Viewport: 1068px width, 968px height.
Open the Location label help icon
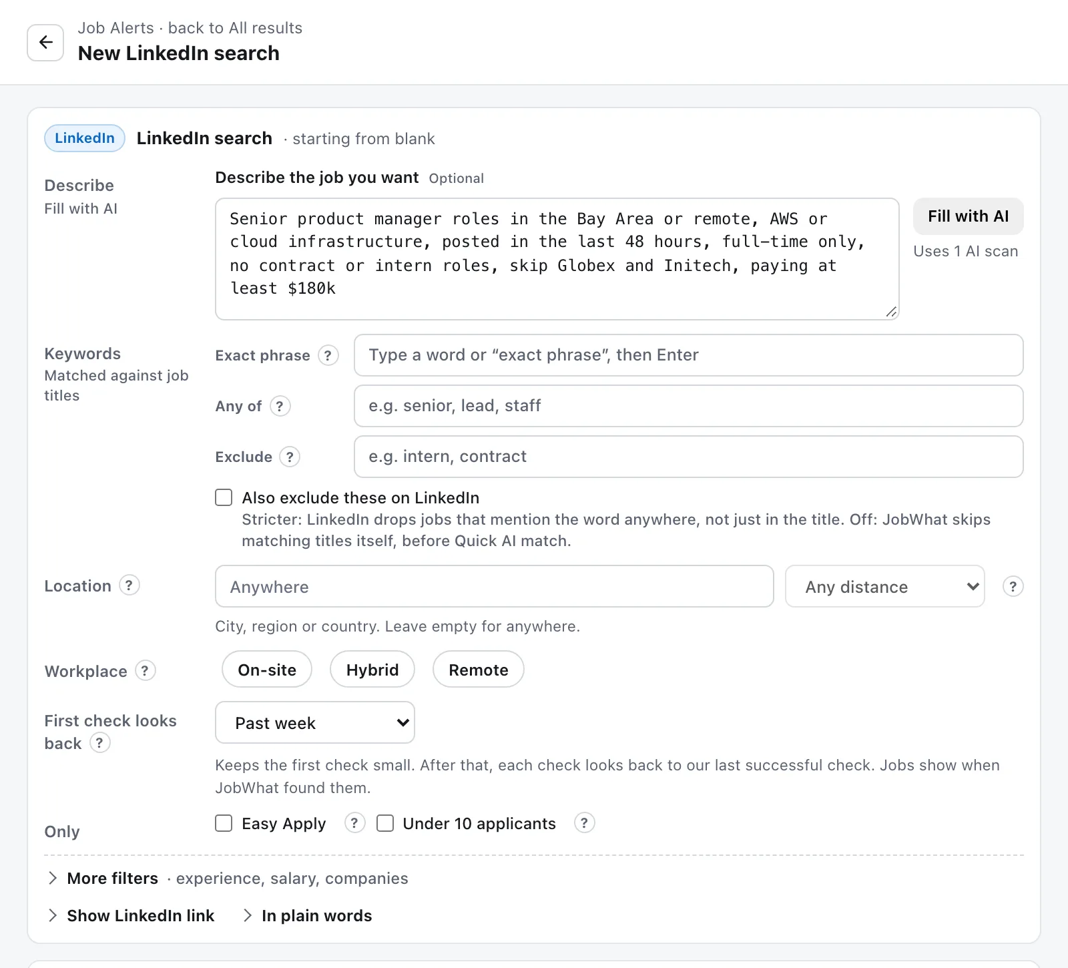pyautogui.click(x=129, y=585)
